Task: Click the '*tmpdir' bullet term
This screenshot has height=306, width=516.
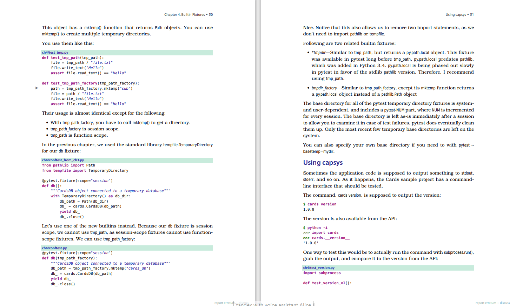Action: [318, 53]
